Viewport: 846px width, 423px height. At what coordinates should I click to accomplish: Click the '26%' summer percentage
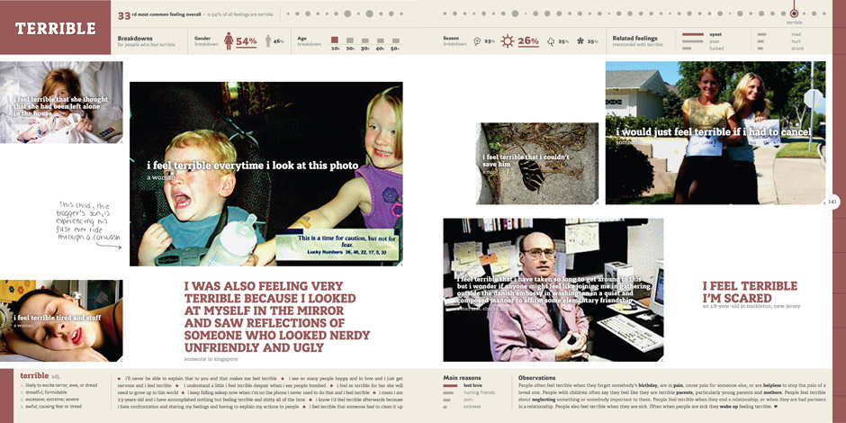tap(528, 41)
